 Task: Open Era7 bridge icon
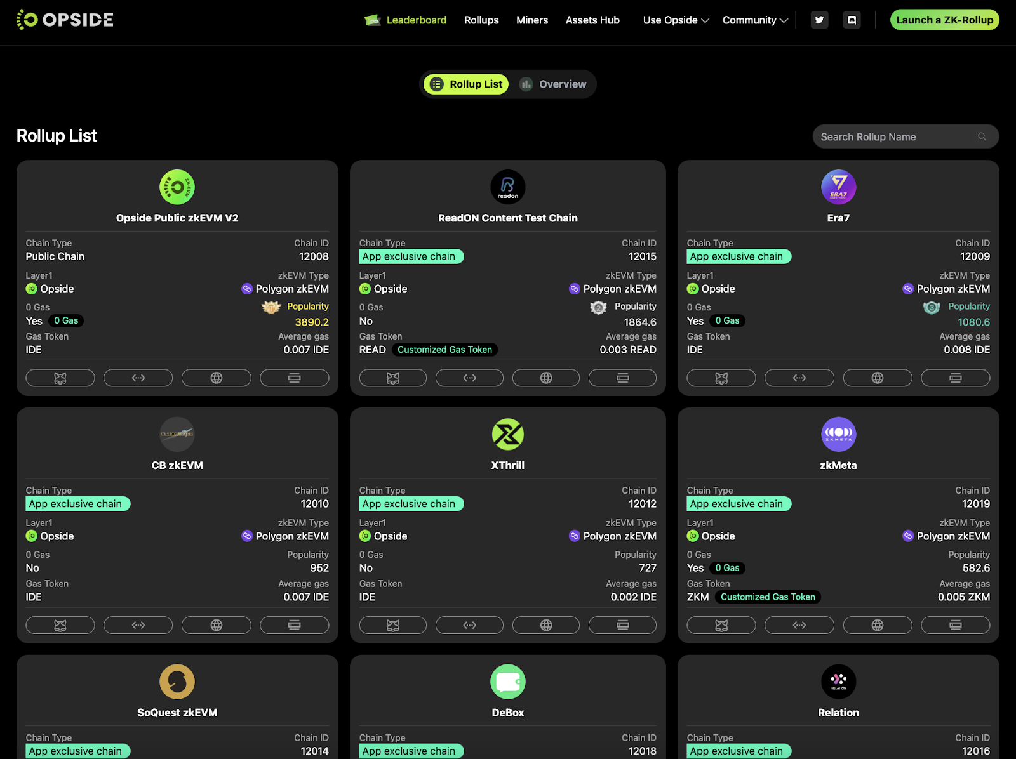point(799,378)
